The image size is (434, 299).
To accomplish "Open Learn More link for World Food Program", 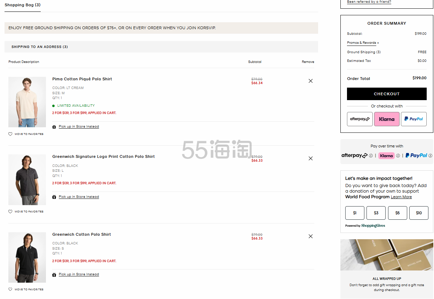I will coord(401,197).
